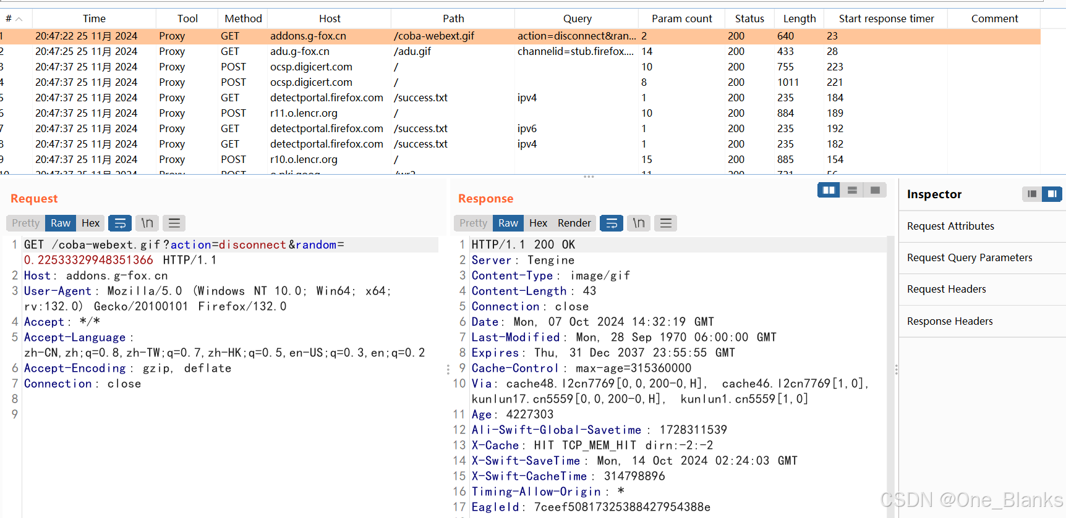Grab divider handle between history and editors
Image resolution: width=1066 pixels, height=518 pixels.
(x=589, y=177)
